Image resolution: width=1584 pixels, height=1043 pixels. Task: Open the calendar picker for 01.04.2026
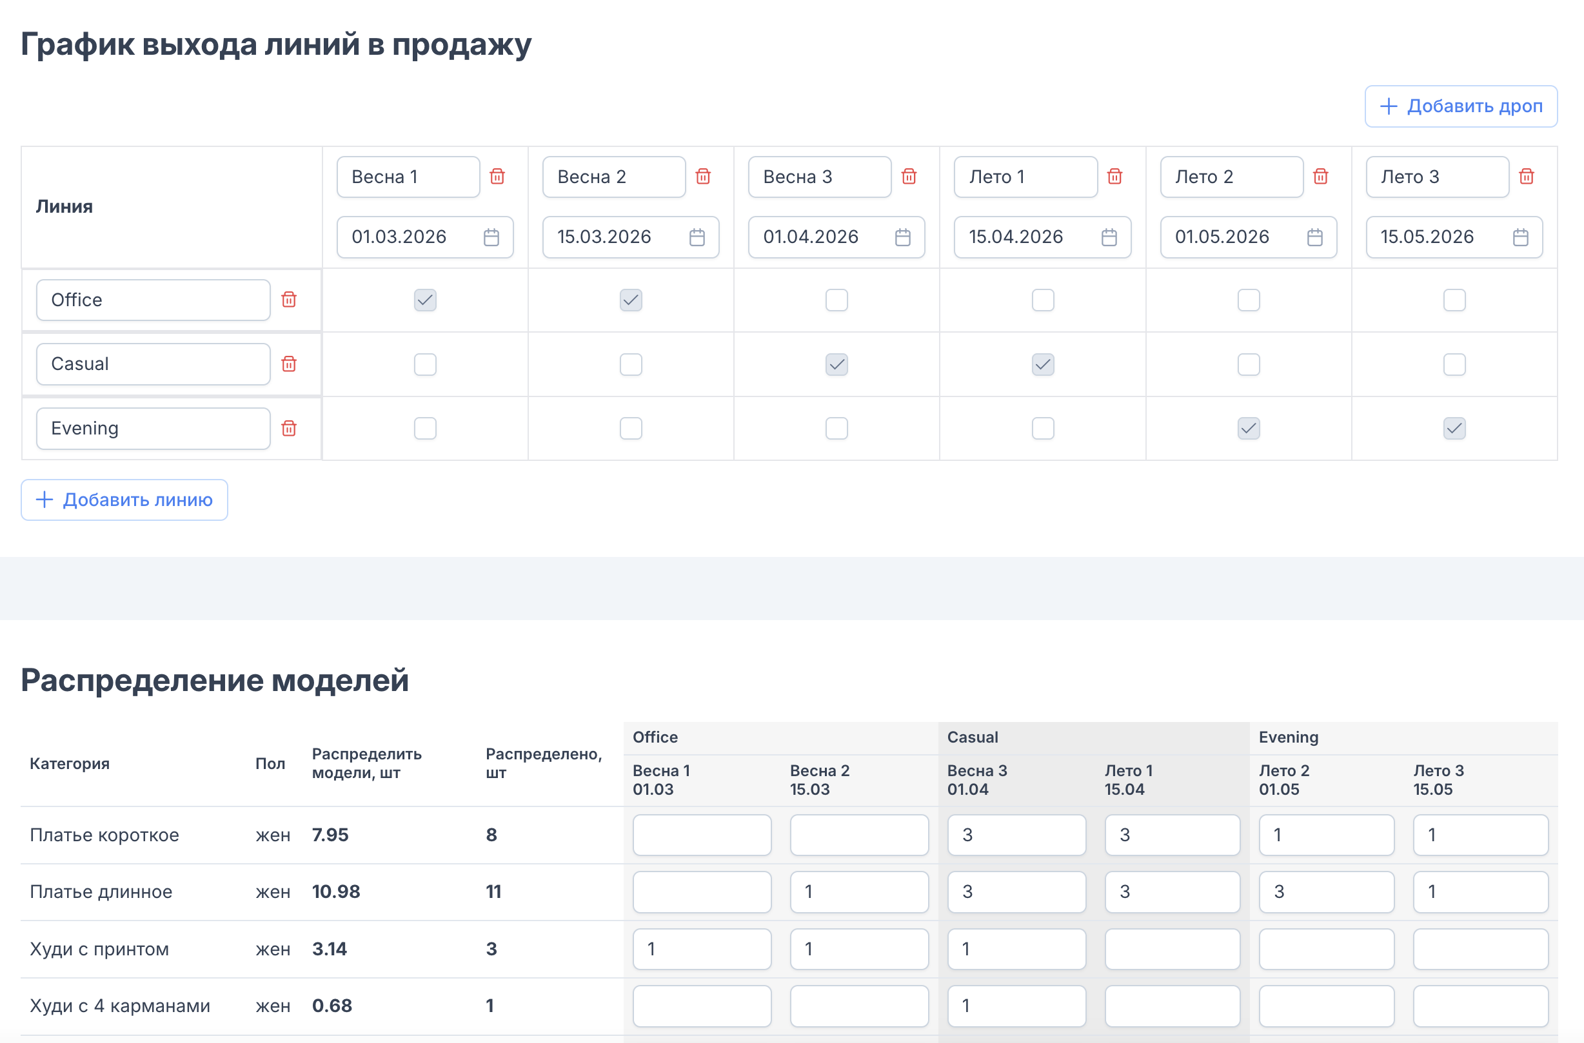click(903, 237)
